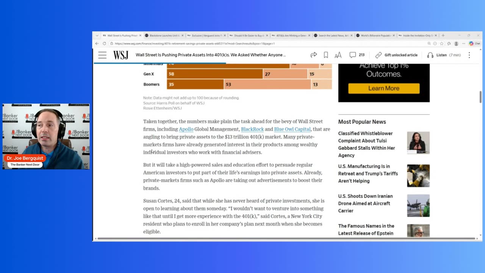Click the browser address bar URL

195,44
